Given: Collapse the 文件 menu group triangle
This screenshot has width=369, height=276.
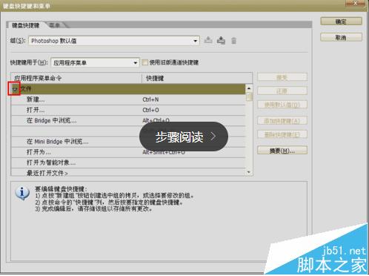Looking at the screenshot, I should (15, 89).
